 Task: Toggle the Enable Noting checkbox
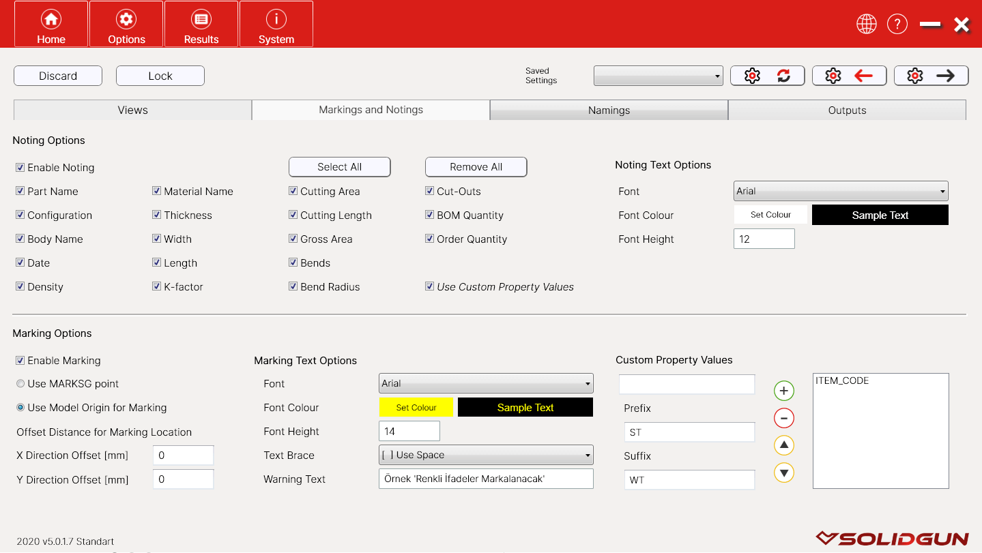click(20, 168)
